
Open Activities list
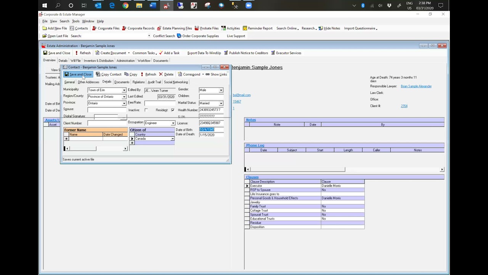[230, 28]
